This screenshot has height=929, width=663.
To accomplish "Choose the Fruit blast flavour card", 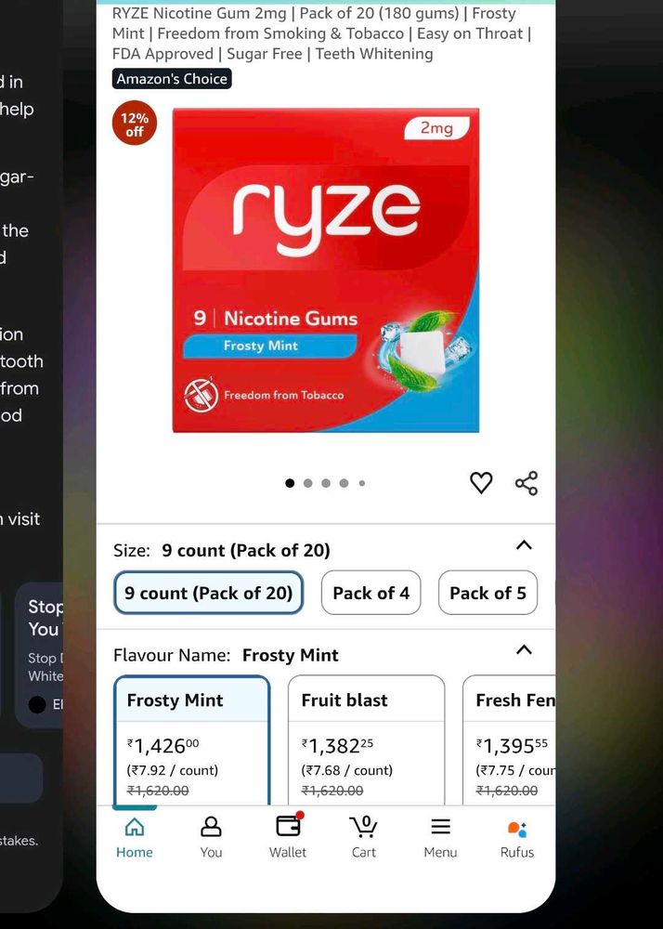I will coord(366,740).
